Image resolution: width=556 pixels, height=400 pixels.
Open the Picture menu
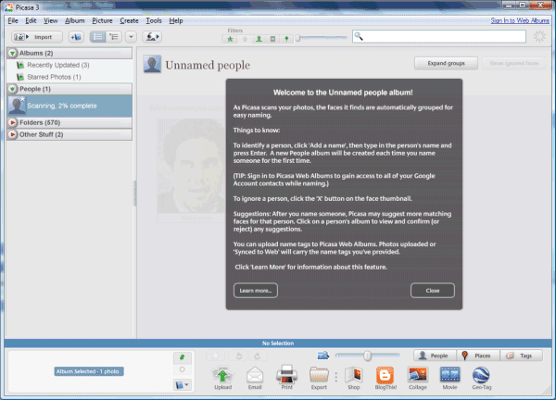click(102, 20)
